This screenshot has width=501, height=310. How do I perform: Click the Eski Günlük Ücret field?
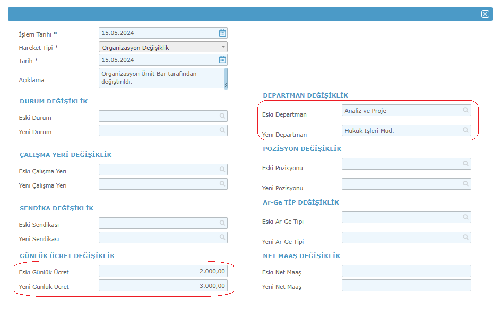click(x=163, y=271)
